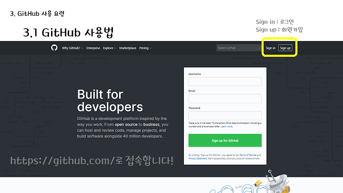Click the Sign in link
This screenshot has width=343, height=193.
coord(271,48)
